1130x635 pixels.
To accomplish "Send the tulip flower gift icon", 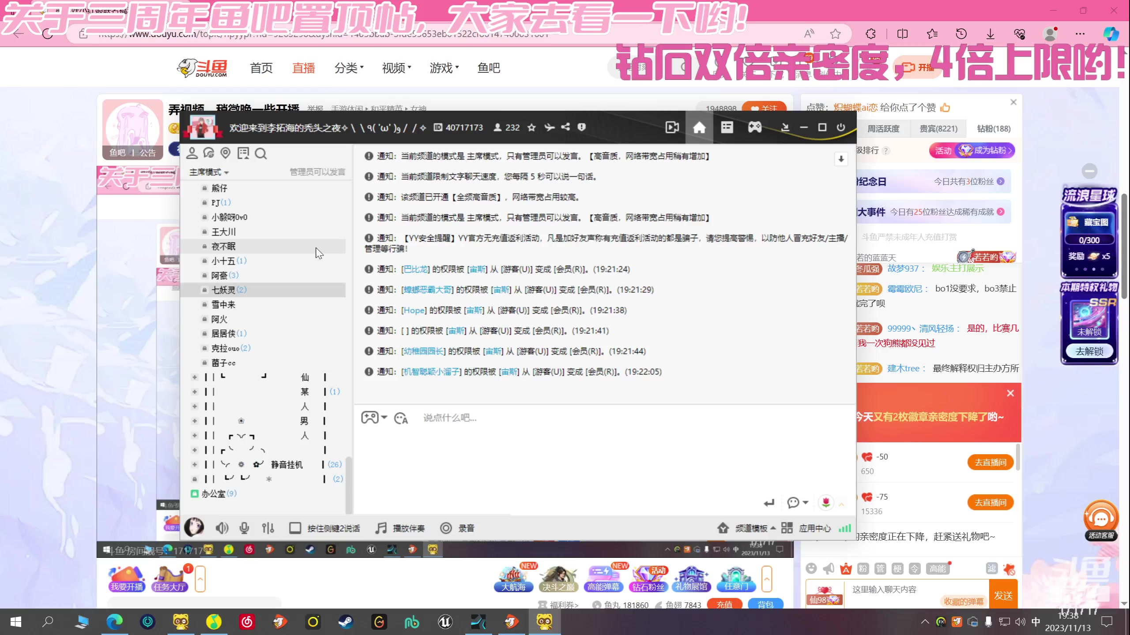I will (x=826, y=502).
